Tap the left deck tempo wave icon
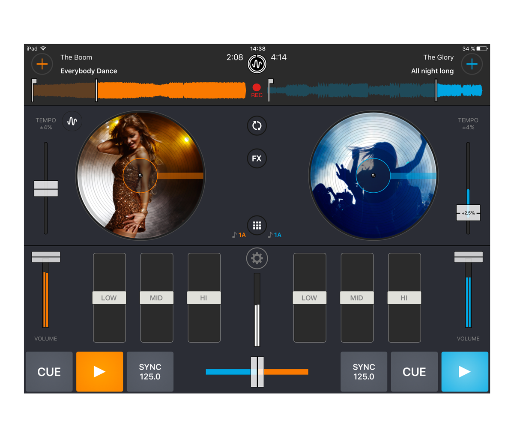This screenshot has height=436, width=514. click(72, 121)
